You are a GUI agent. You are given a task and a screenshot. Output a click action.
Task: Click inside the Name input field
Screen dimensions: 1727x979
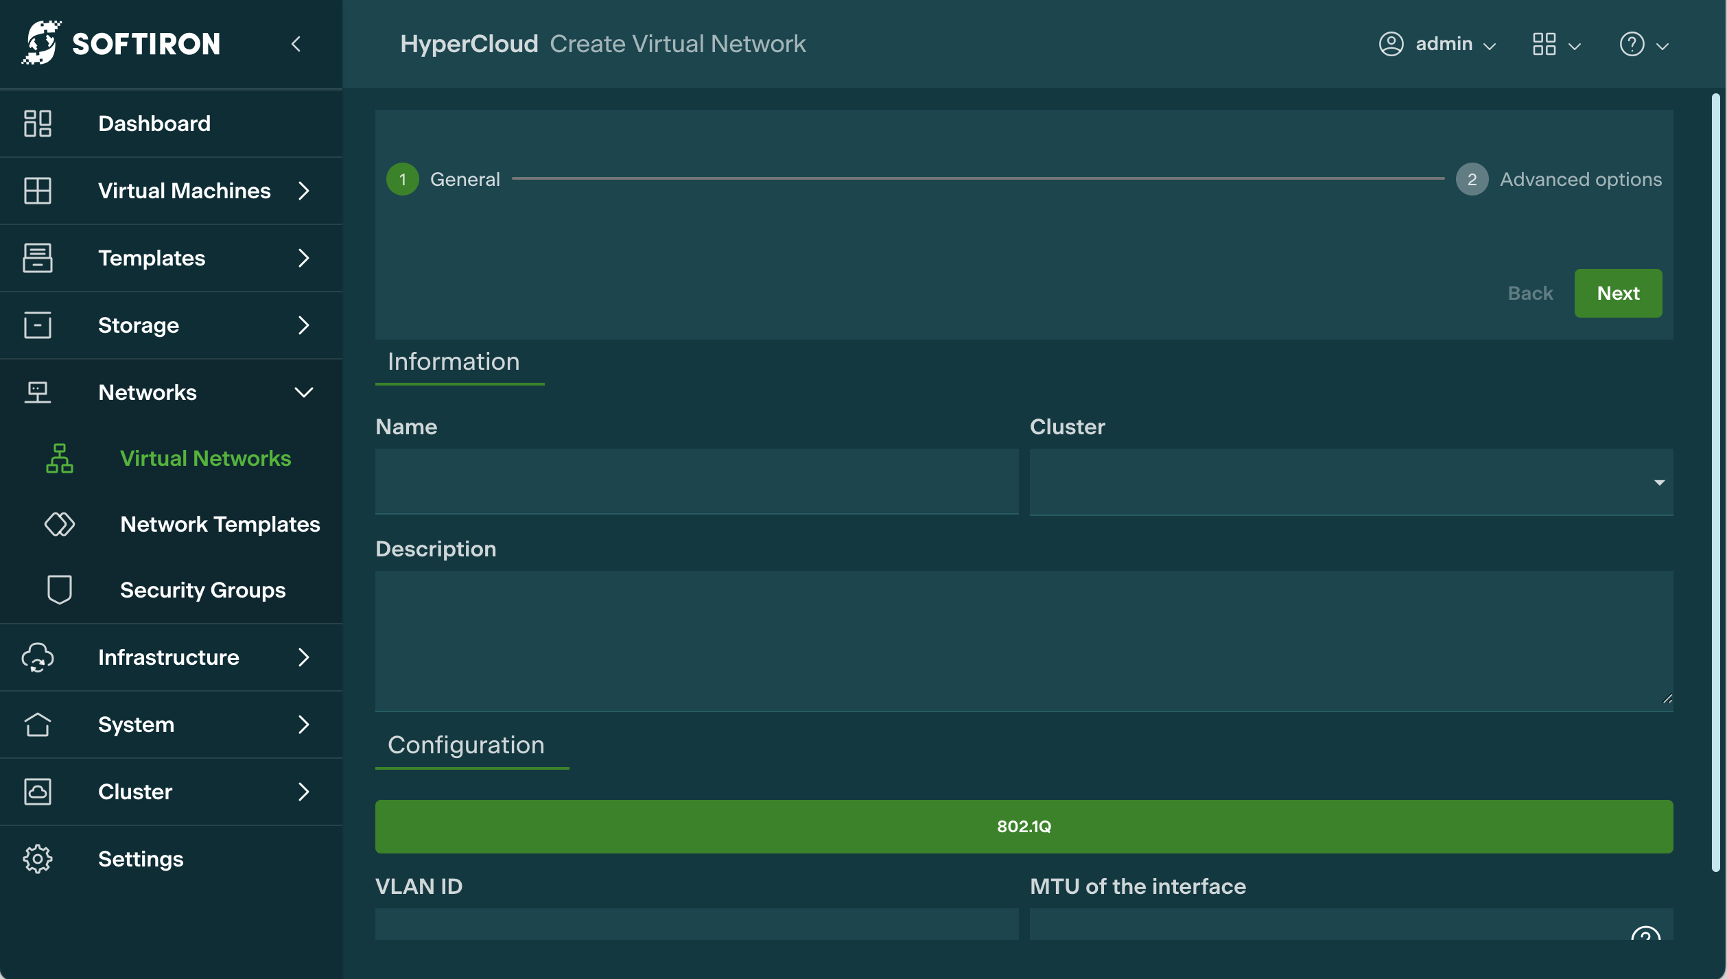[x=696, y=482]
